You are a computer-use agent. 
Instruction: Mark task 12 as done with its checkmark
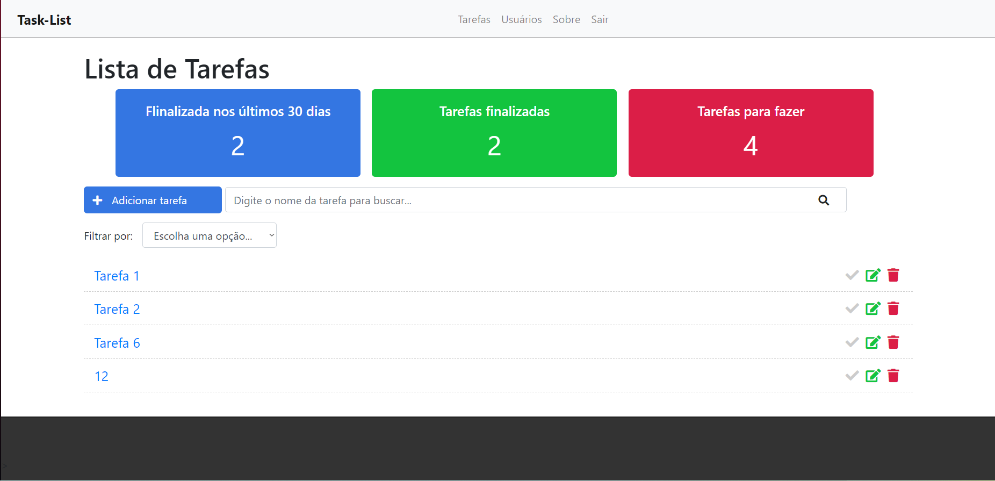(x=852, y=376)
